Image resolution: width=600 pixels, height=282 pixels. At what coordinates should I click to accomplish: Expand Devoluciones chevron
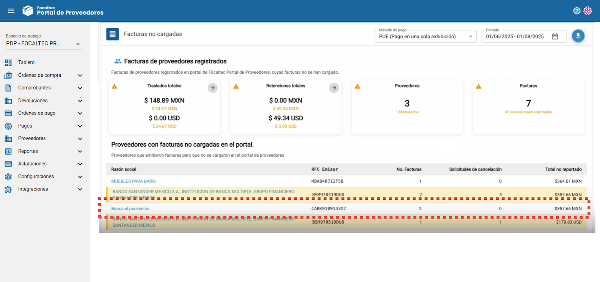(x=80, y=101)
